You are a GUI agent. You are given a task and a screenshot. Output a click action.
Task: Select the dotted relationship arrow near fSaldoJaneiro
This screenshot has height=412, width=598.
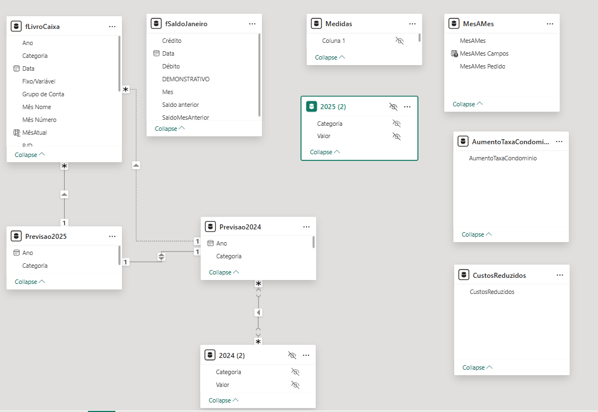click(136, 165)
